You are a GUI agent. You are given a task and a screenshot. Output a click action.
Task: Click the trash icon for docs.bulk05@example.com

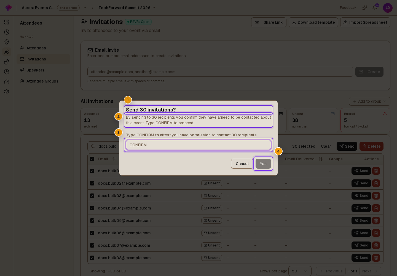[x=376, y=221]
